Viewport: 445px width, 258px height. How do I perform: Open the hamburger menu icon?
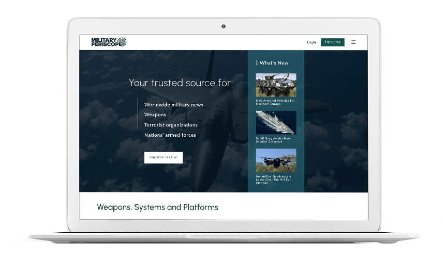tap(353, 42)
